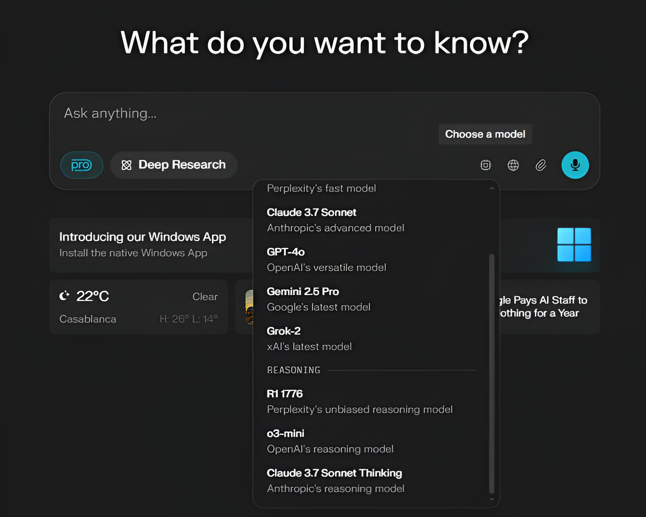
Task: Open the globe search sources icon
Action: [513, 165]
